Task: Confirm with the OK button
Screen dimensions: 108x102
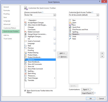Action: tap(91, 98)
